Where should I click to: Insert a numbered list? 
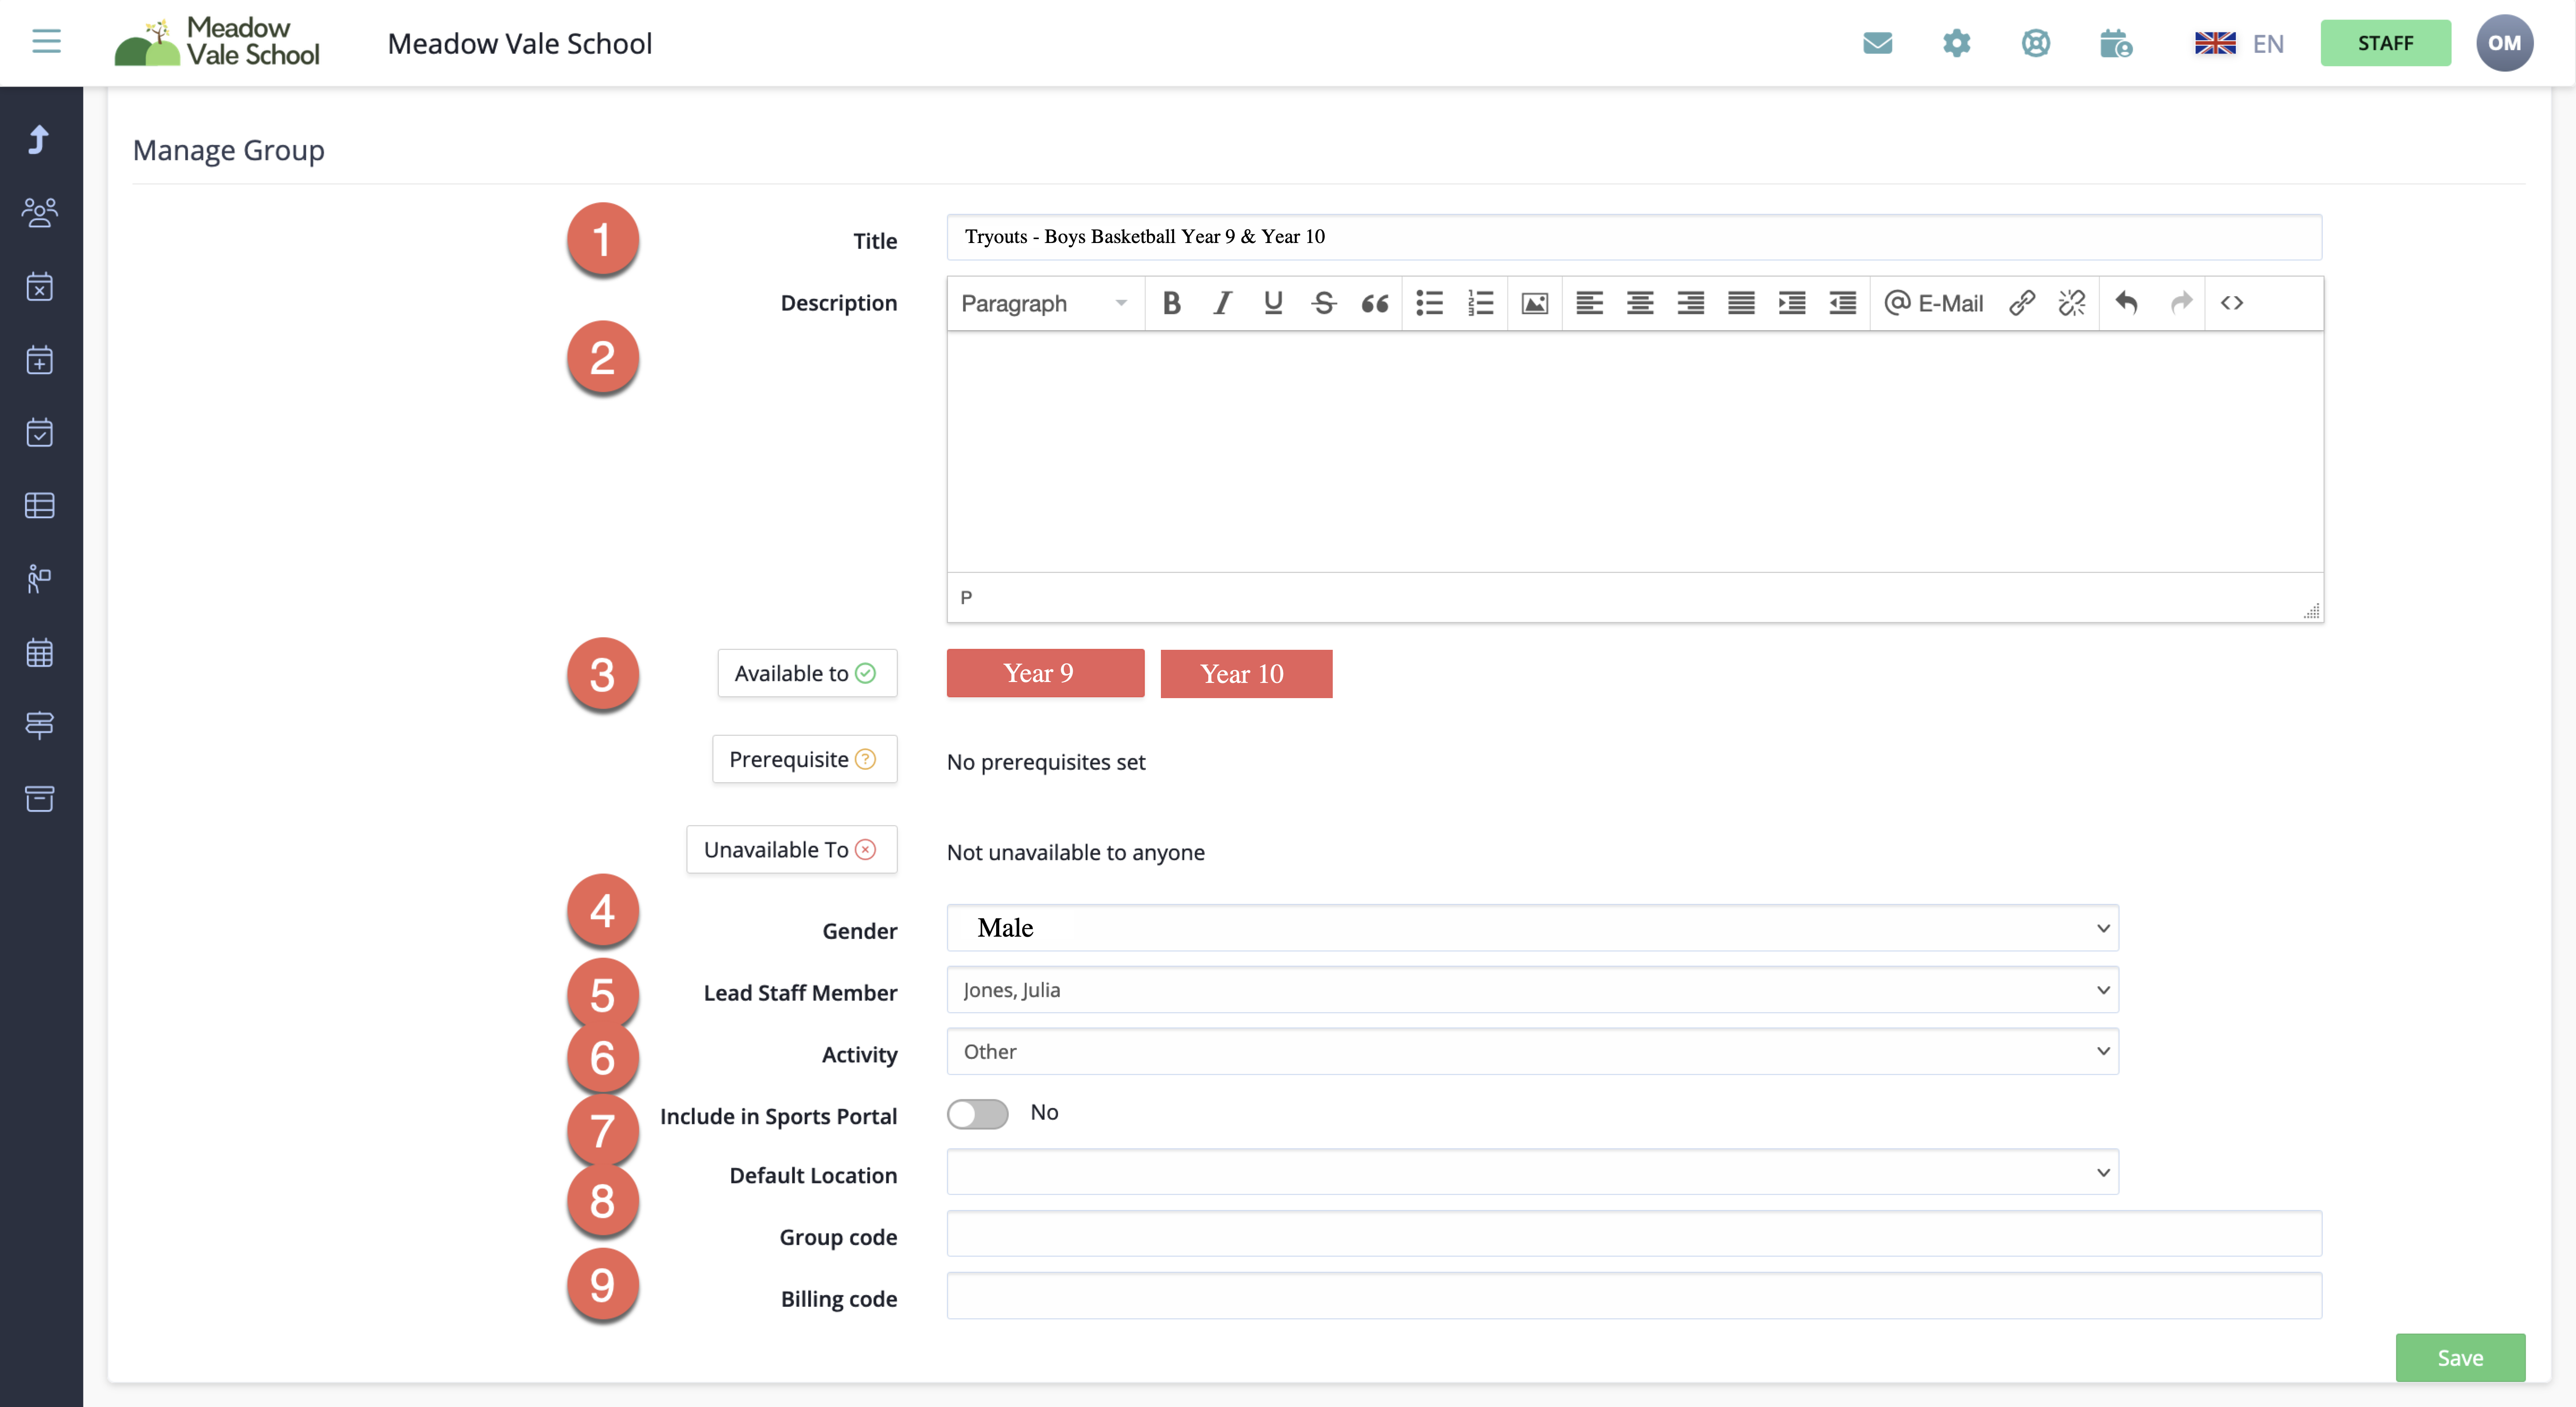pyautogui.click(x=1480, y=303)
